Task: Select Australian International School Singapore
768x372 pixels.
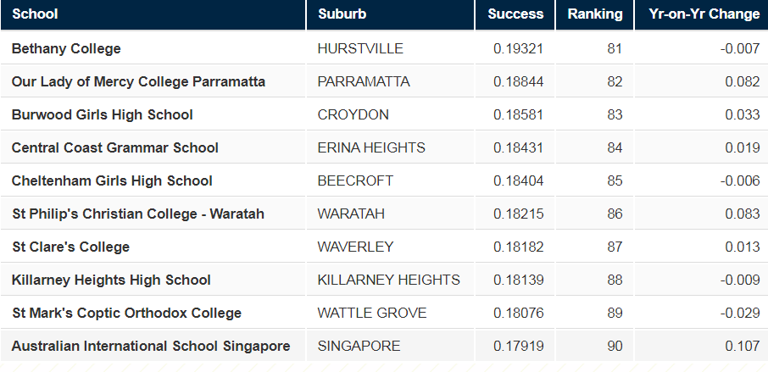Action: 151,346
